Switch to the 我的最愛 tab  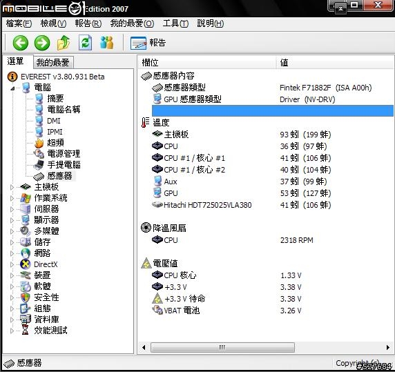click(x=53, y=62)
